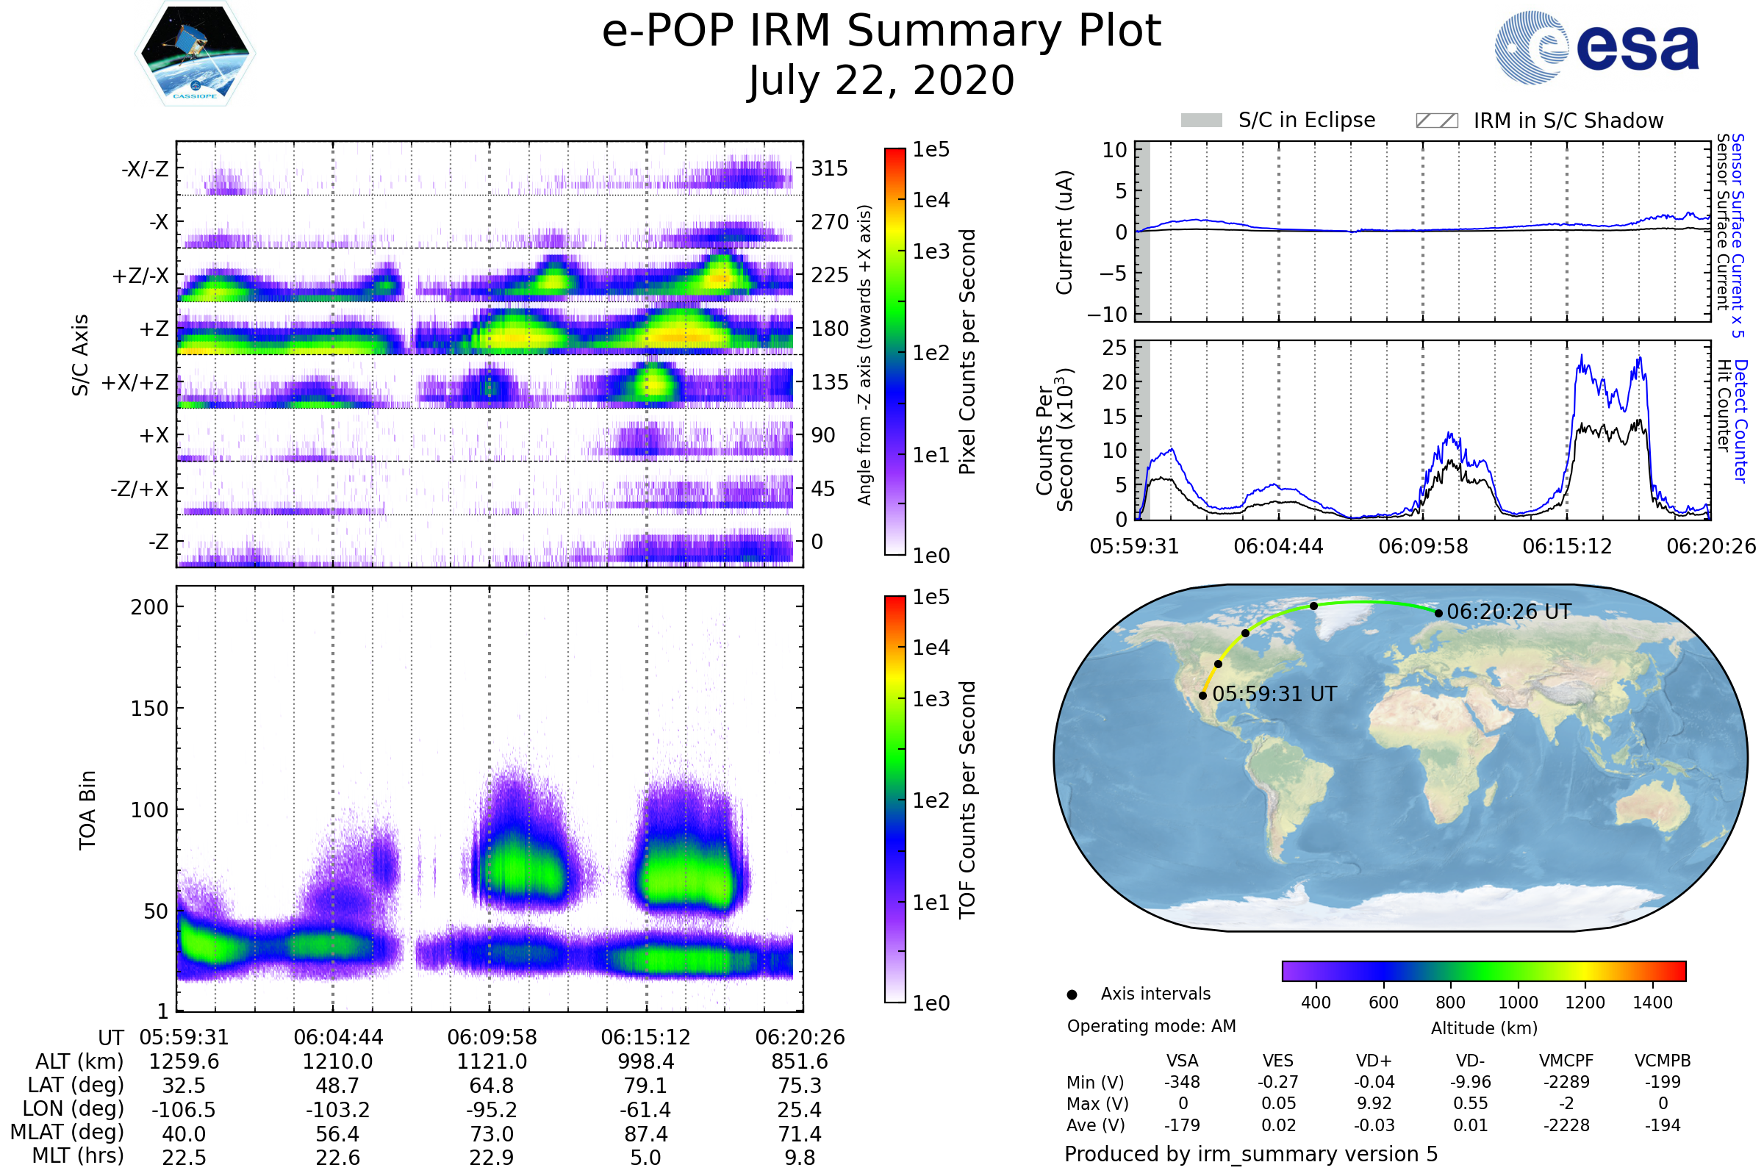Viewport: 1764px width, 1176px height.
Task: Click the Pixel Counts per Second color bar
Action: (x=894, y=352)
